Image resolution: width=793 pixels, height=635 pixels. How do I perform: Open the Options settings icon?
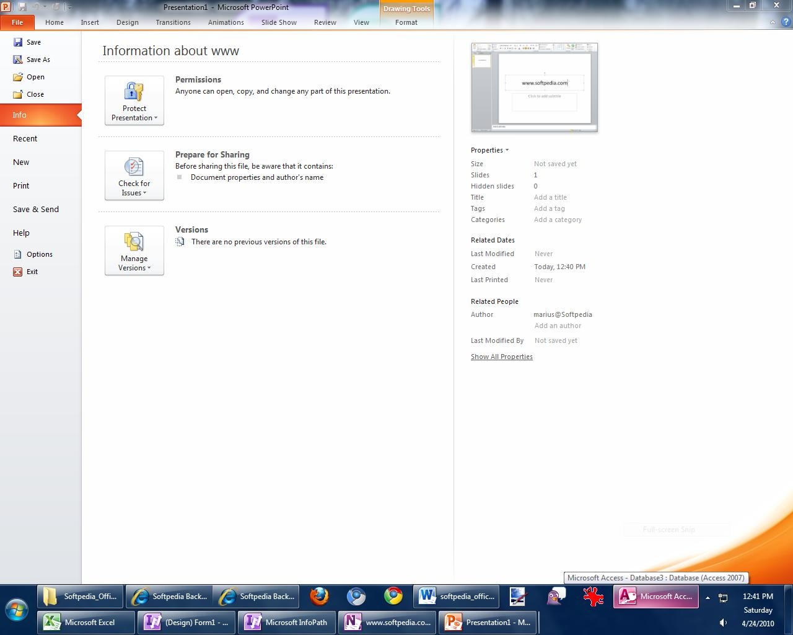point(18,254)
